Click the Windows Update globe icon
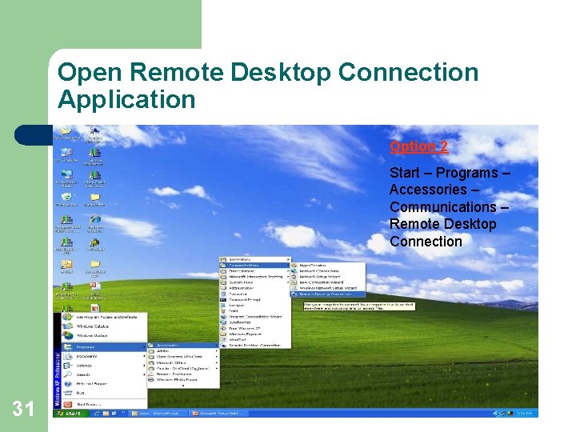Viewport: 576px width, 432px height. [x=67, y=335]
